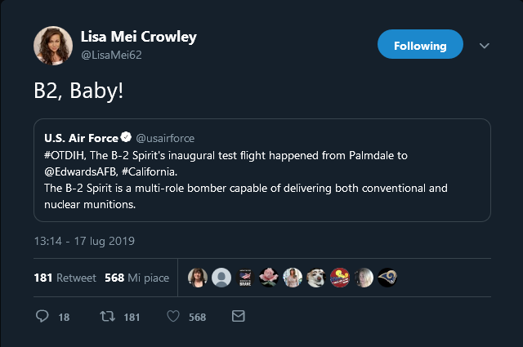Click the reply speech bubble icon
523x347 pixels.
[43, 317]
